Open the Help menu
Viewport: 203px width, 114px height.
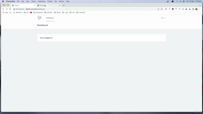click(68, 1)
